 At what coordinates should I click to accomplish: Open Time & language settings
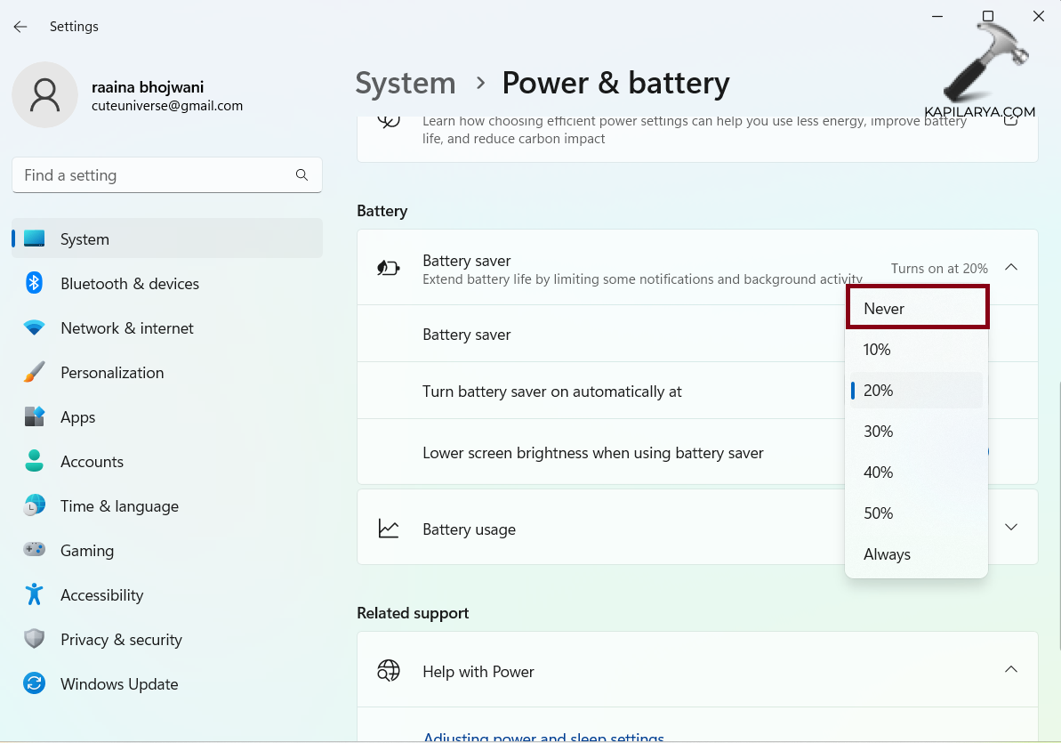[x=119, y=506]
